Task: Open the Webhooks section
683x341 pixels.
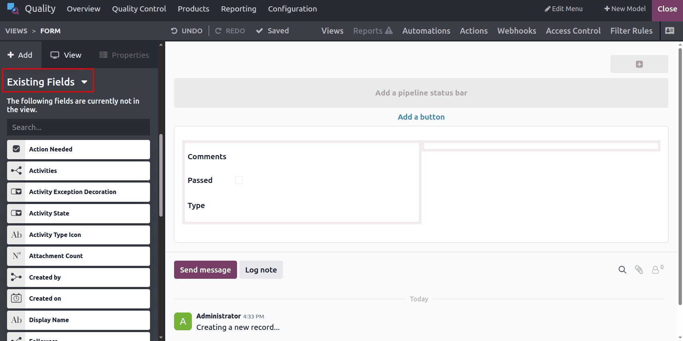Action: click(x=517, y=31)
